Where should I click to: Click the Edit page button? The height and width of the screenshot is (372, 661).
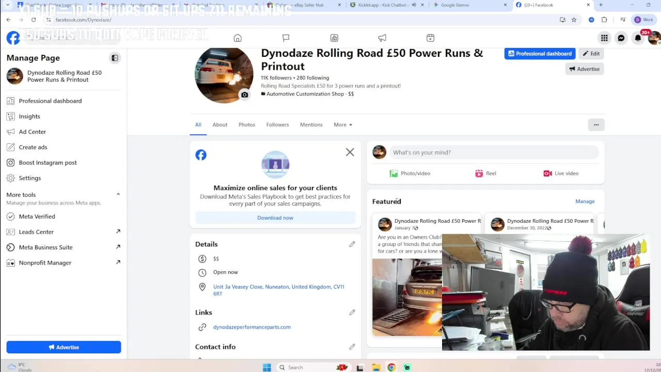click(591, 53)
